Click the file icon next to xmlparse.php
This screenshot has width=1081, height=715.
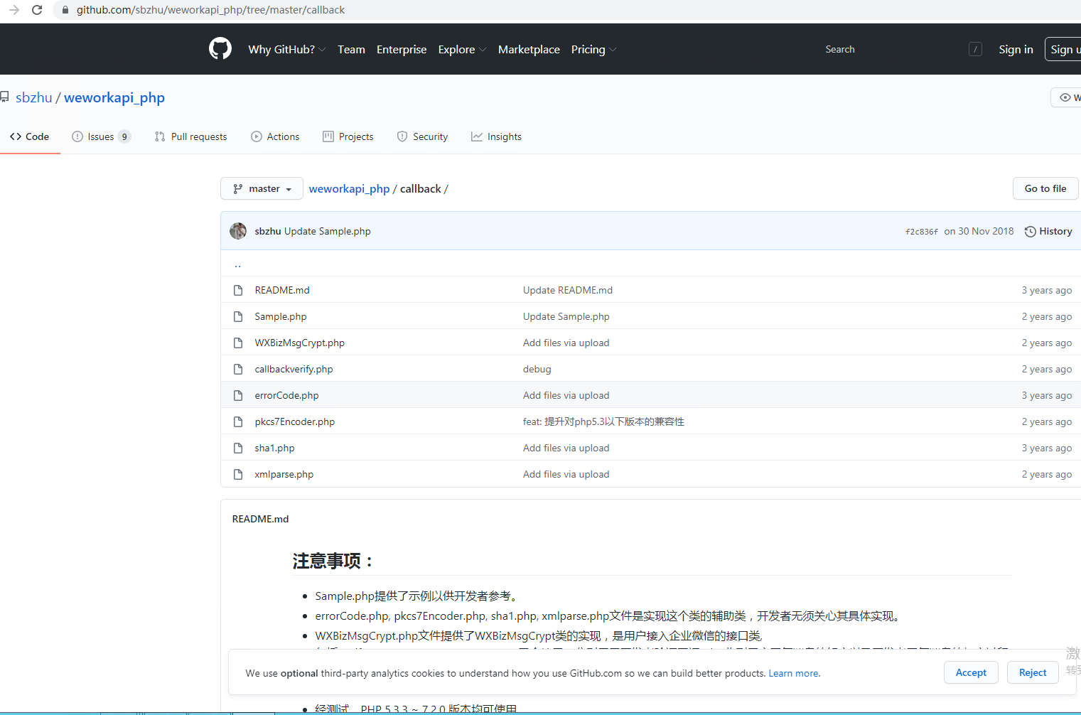pos(238,474)
